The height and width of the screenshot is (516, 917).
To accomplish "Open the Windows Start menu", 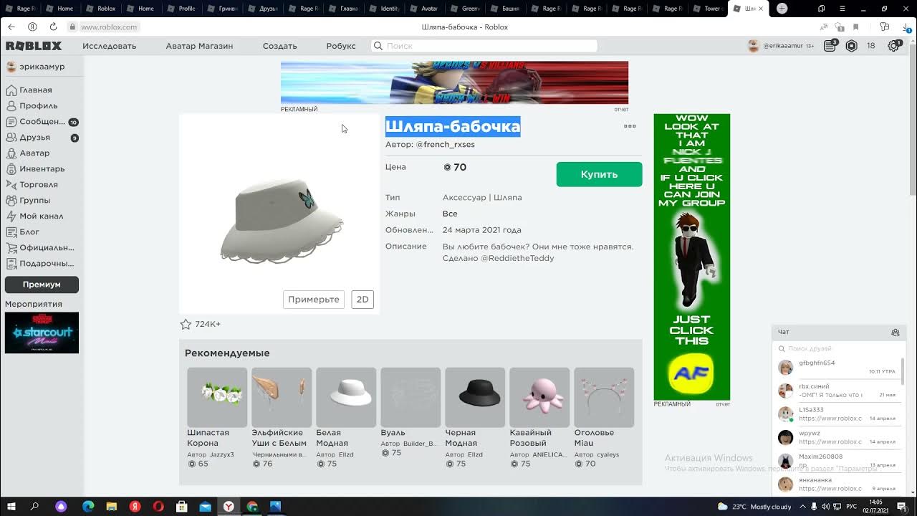I will [x=10, y=507].
